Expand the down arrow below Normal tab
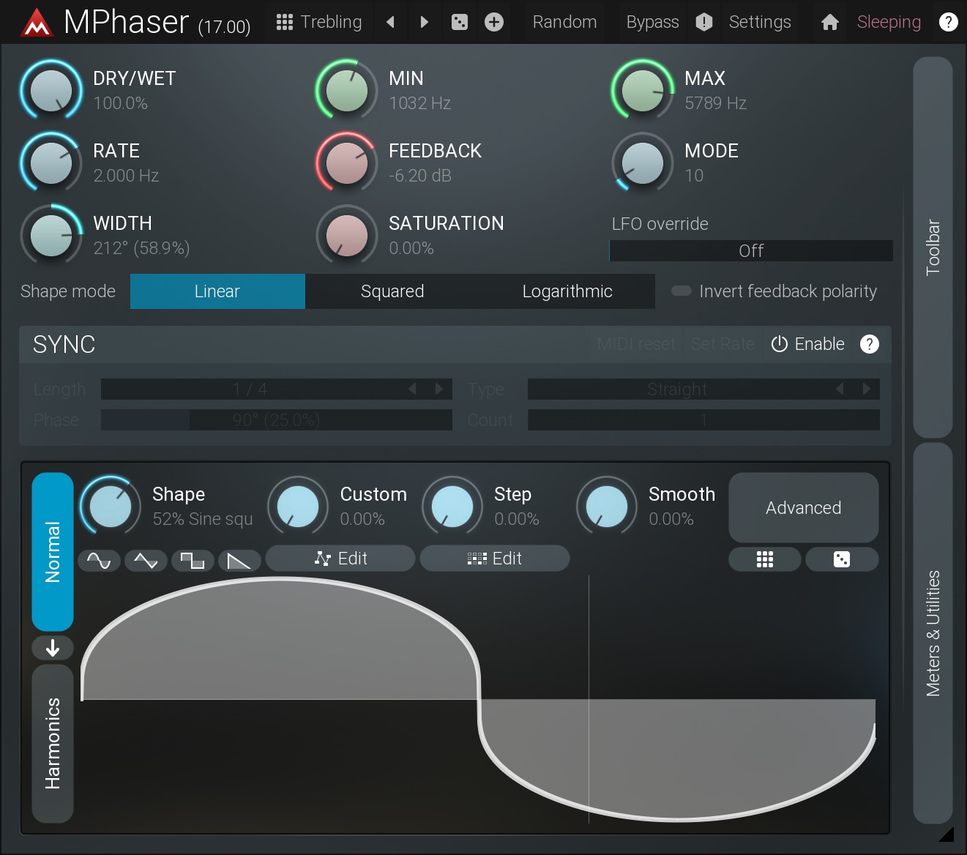This screenshot has height=855, width=967. [53, 648]
